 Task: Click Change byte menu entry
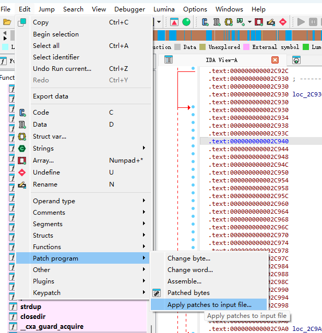tap(188, 258)
